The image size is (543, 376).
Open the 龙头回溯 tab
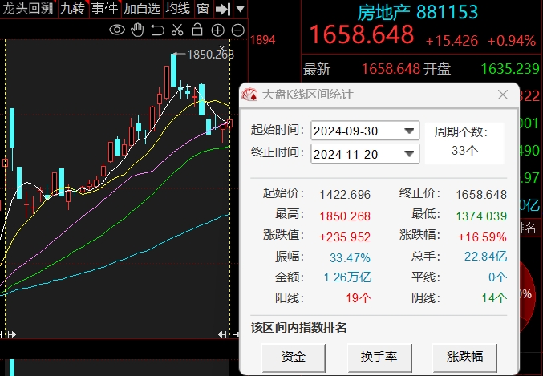(x=27, y=9)
